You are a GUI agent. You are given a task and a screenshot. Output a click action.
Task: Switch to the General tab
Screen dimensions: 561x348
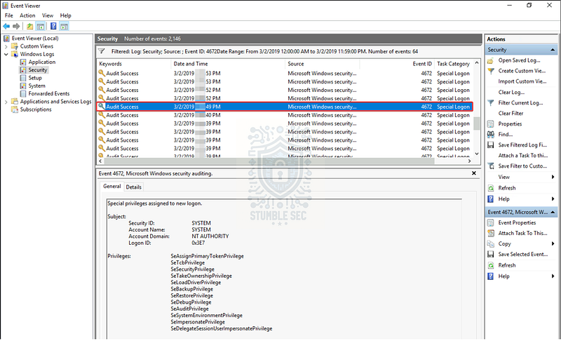tap(112, 187)
